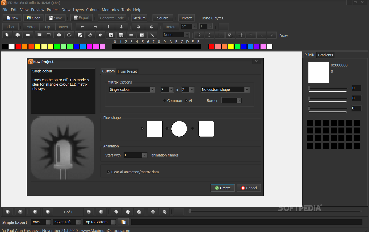Screen dimensions: 369x232
Task: Choose the round pixel shape radio
Action: pos(167,128)
